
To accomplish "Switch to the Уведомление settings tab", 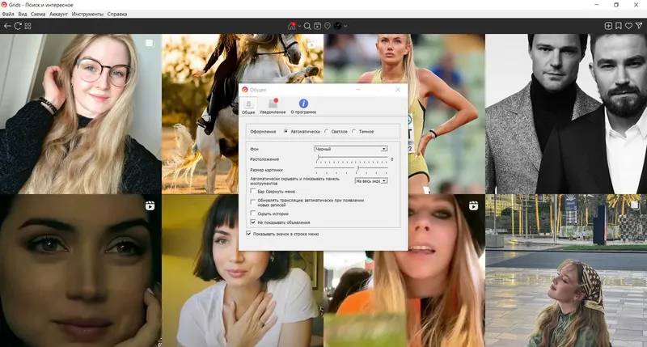I will pos(273,106).
